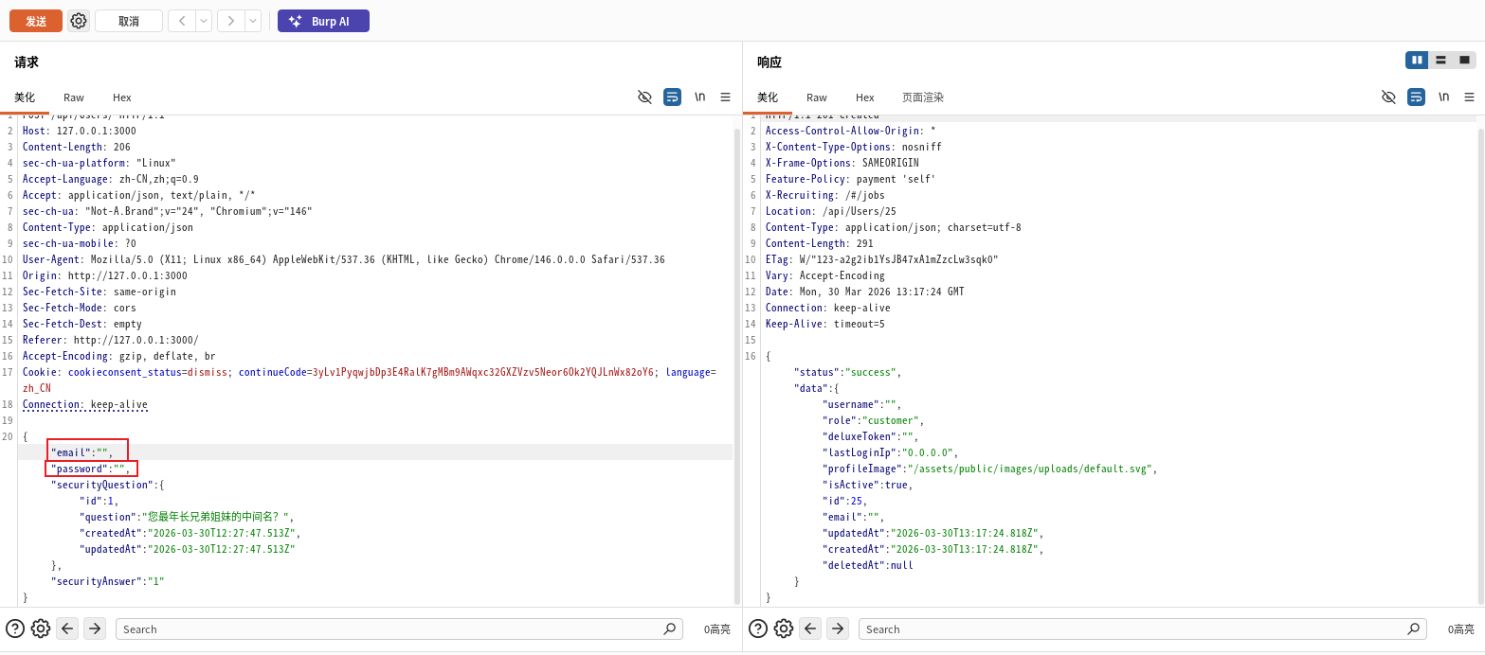
Task: Open request settings gear next to 发送
Action: 79,21
